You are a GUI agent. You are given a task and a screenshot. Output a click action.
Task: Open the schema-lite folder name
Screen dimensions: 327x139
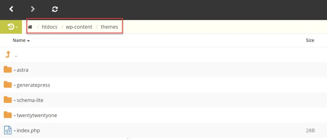[30, 100]
